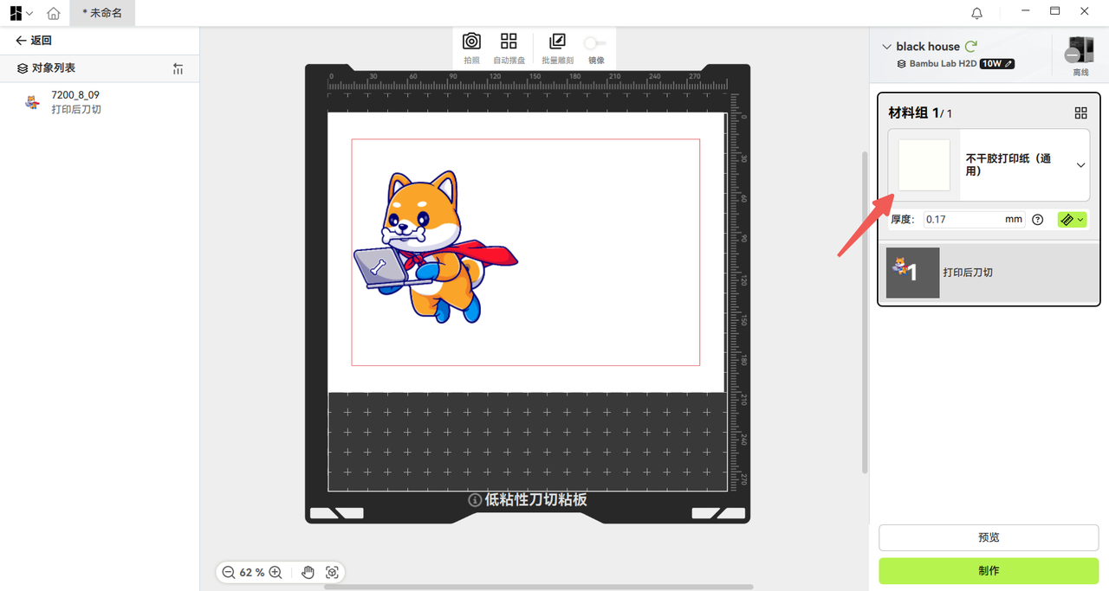Expand the 不干胶打印纸 material dropdown

click(x=1080, y=165)
